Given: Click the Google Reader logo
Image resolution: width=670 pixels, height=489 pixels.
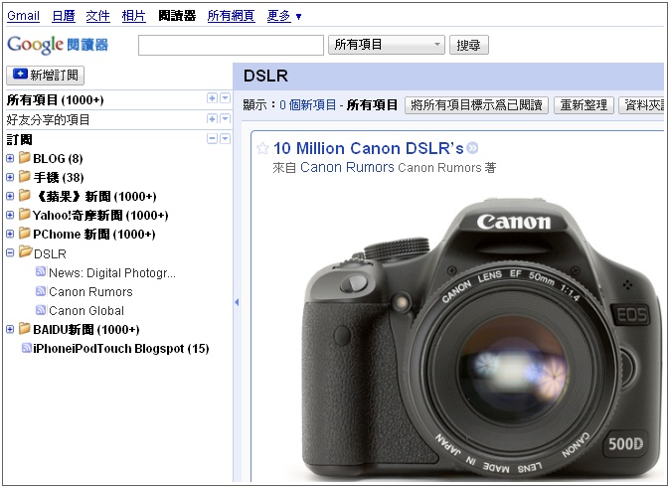Looking at the screenshot, I should 58,45.
